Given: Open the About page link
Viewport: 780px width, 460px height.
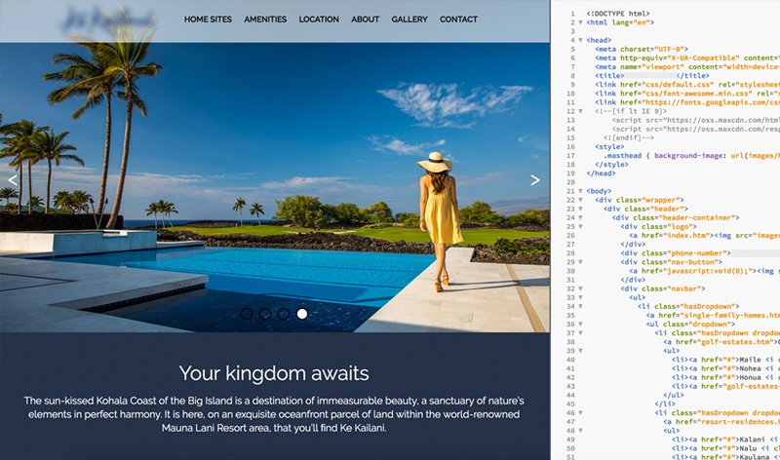Looking at the screenshot, I should (366, 19).
